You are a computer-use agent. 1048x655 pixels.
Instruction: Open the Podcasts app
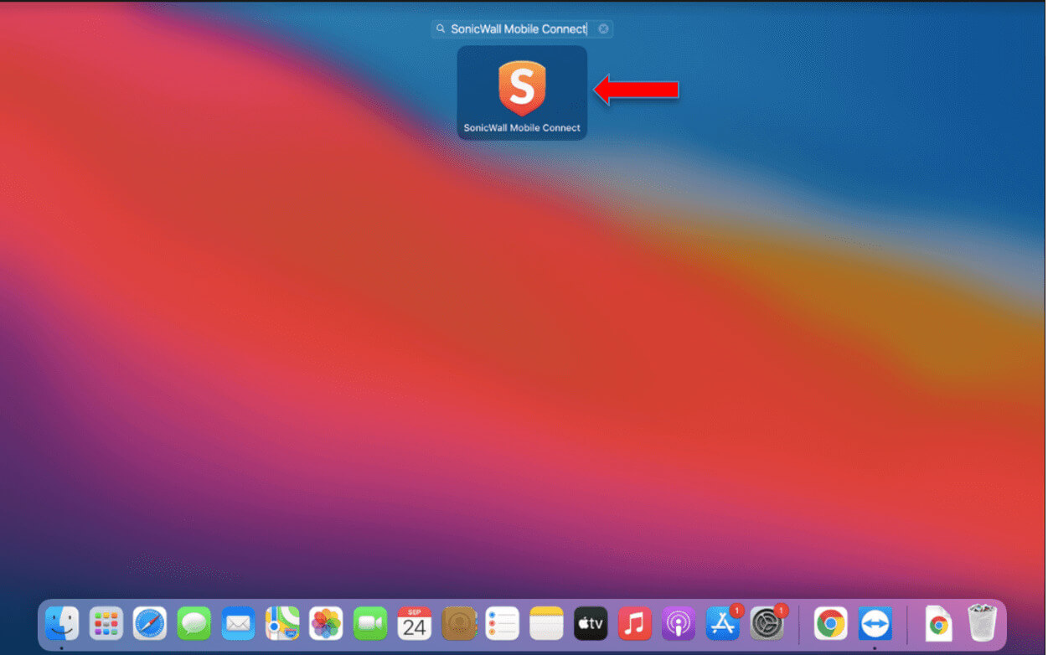679,623
